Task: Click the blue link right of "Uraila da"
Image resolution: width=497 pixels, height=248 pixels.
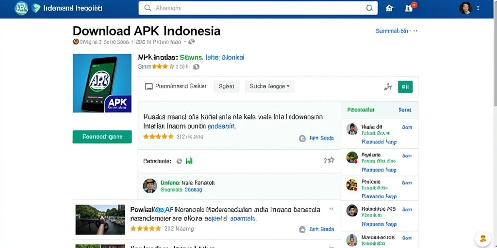Action: (407, 127)
